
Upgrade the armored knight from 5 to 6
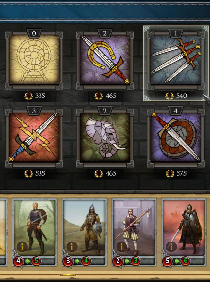176,261
